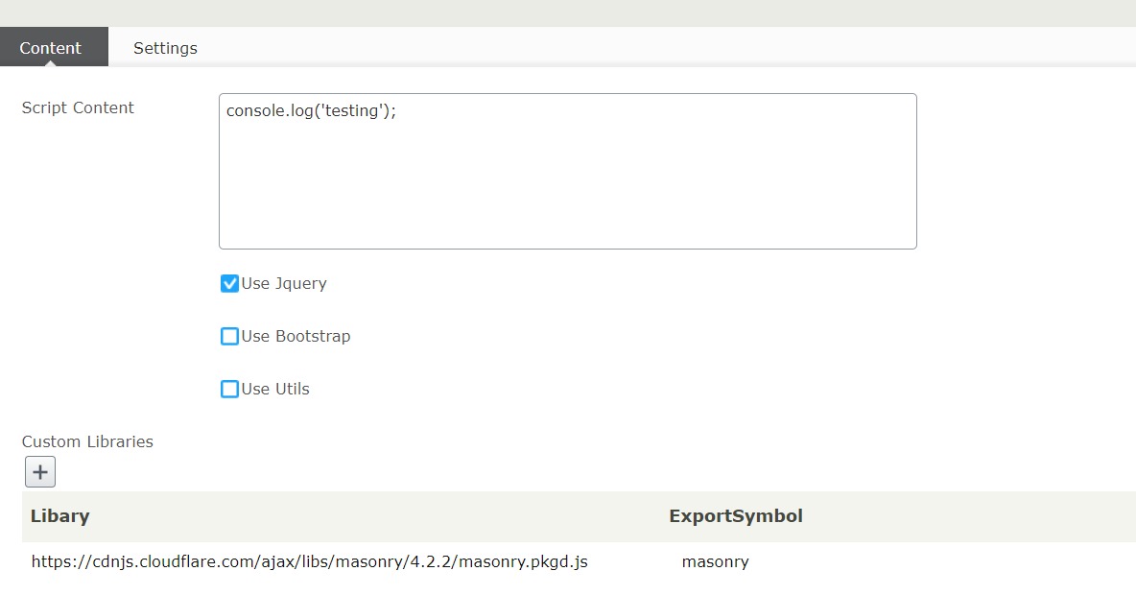Tick the Use Utils checkbox box

point(229,390)
